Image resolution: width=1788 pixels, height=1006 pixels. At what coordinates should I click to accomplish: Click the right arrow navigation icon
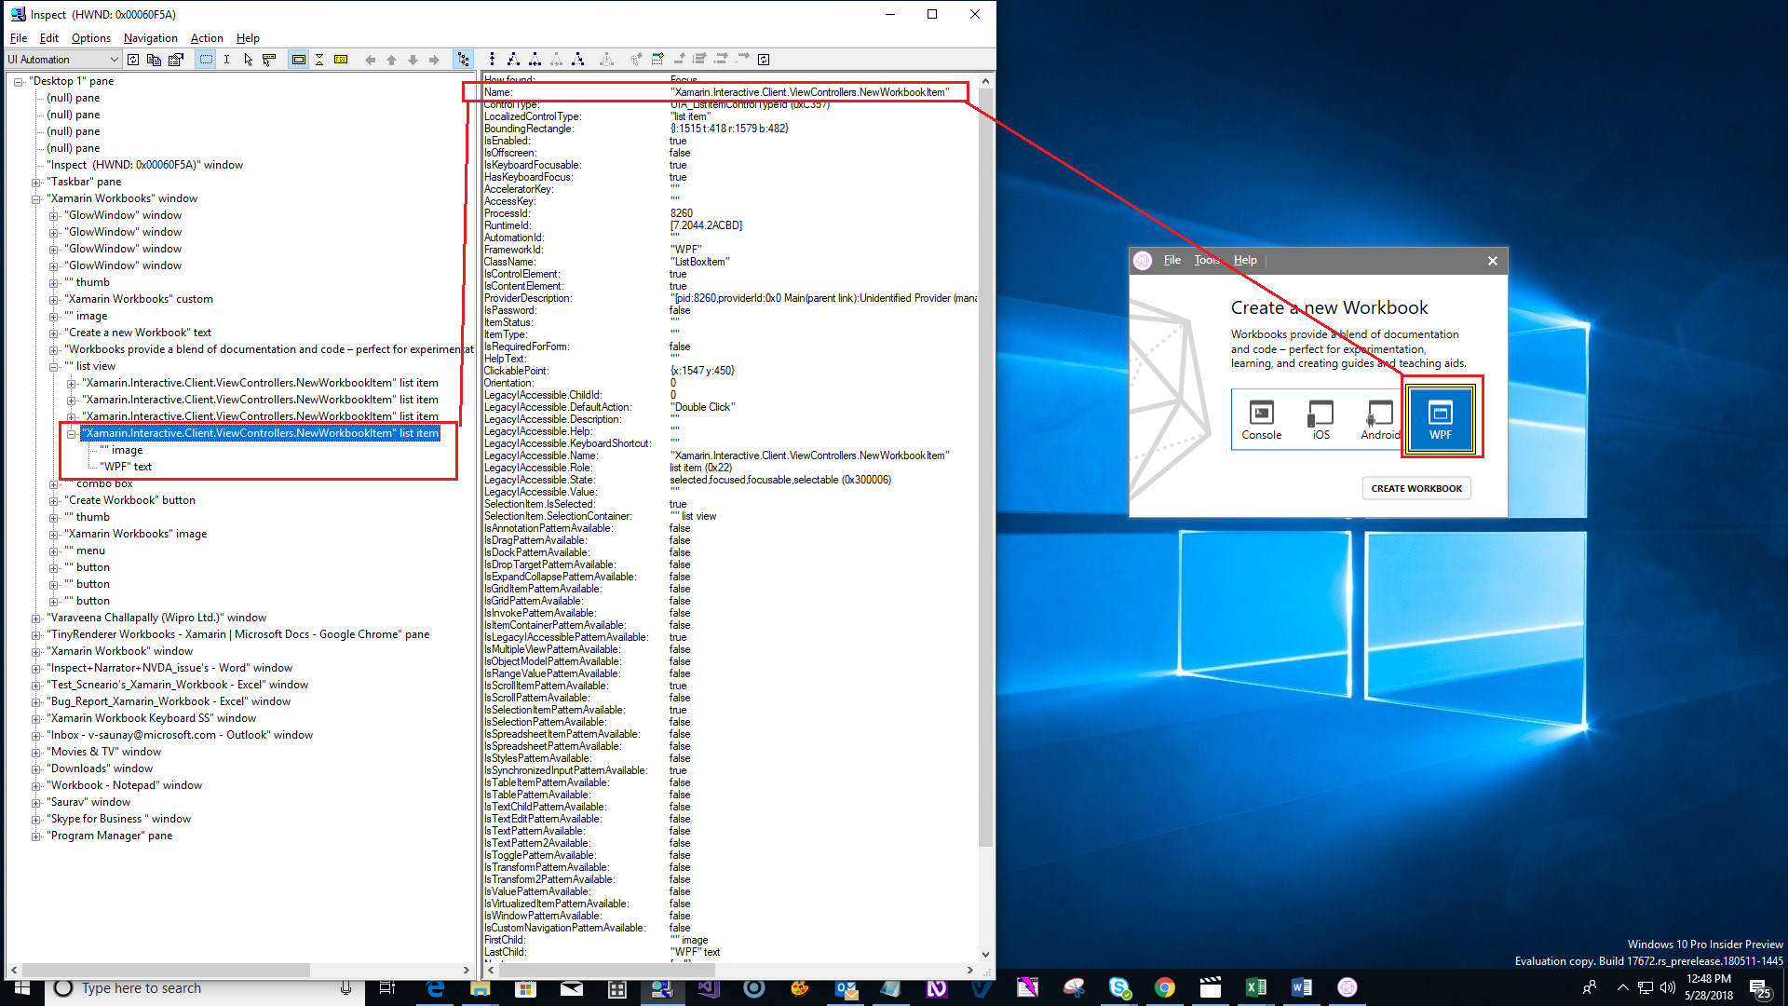434,60
